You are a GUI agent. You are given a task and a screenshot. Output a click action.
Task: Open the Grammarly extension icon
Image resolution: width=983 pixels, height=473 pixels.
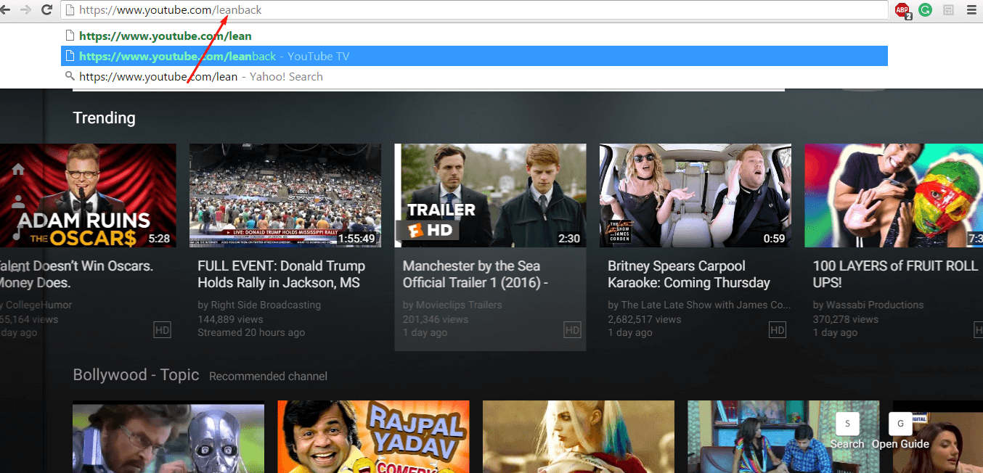pos(925,10)
